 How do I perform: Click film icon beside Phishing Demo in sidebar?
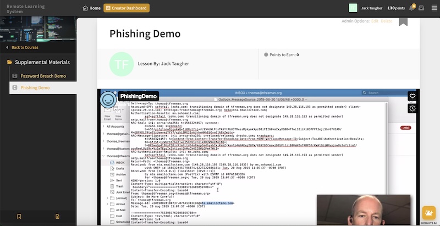click(x=15, y=88)
